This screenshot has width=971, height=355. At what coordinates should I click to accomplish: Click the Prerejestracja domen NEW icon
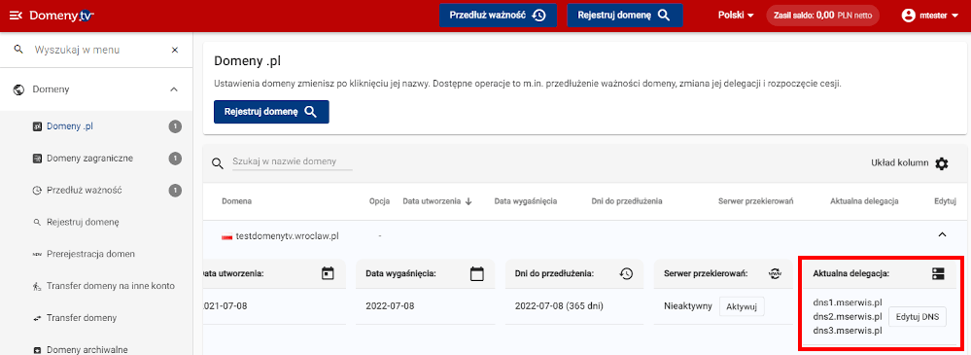coord(37,254)
